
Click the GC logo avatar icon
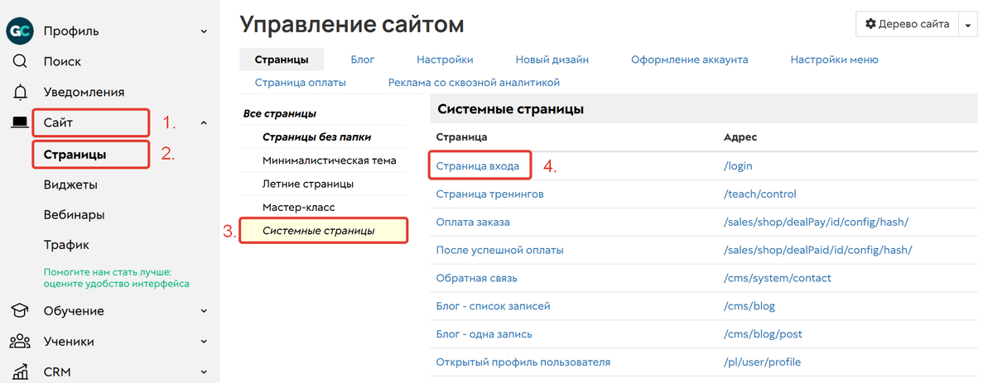(x=20, y=31)
